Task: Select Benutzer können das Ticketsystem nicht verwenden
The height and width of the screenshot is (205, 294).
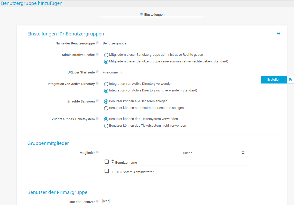Action: tap(106, 126)
